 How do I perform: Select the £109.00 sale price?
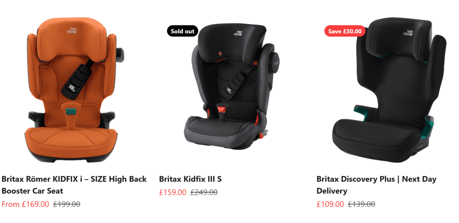(x=330, y=204)
